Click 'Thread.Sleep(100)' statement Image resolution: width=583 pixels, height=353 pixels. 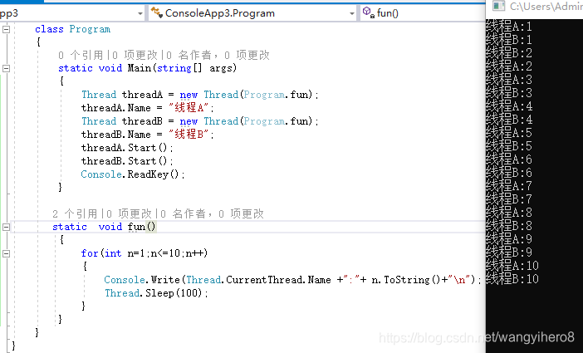[156, 293]
